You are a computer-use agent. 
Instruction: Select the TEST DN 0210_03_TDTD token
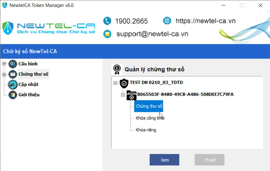point(156,82)
